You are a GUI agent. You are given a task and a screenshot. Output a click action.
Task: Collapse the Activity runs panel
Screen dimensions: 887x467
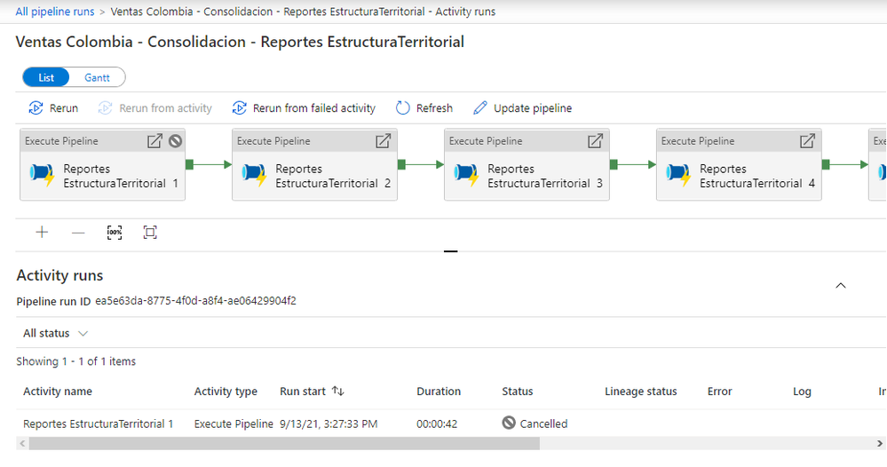[841, 286]
